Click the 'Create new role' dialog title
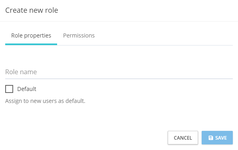This screenshot has height=150, width=238. coord(32,10)
